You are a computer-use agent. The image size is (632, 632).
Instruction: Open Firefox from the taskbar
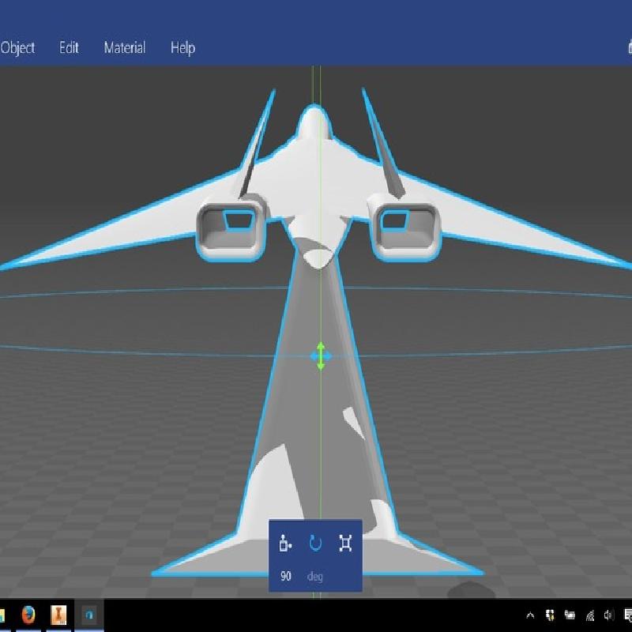(28, 615)
